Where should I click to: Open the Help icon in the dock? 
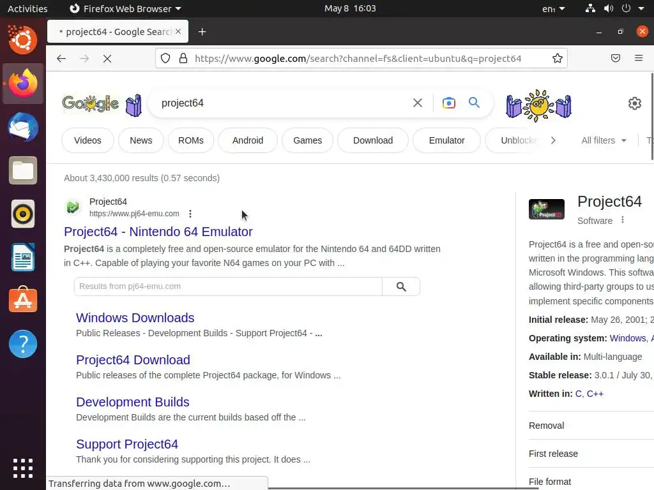click(23, 344)
